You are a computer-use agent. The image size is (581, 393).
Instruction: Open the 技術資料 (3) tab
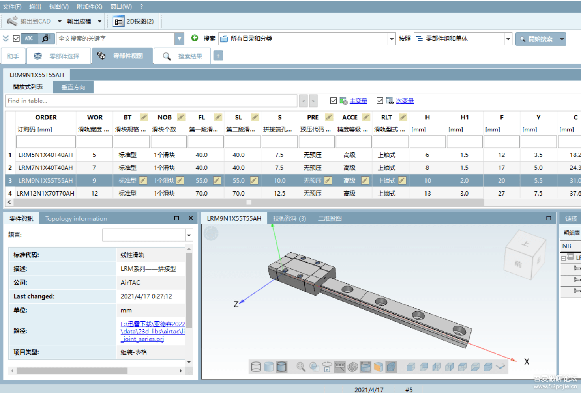289,218
